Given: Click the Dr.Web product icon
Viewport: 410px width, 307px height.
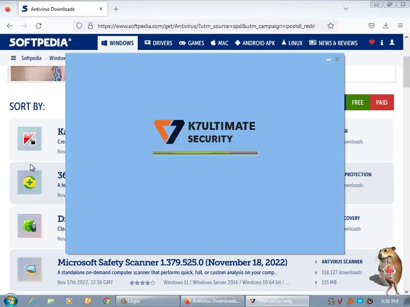Looking at the screenshot, I should click(x=30, y=226).
